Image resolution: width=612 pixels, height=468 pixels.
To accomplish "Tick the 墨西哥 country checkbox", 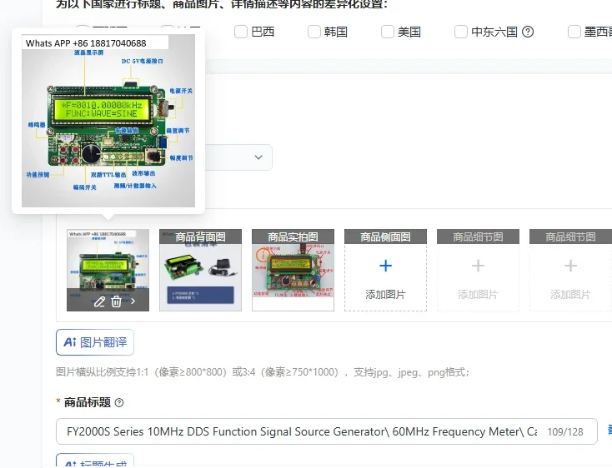I will click(x=574, y=32).
